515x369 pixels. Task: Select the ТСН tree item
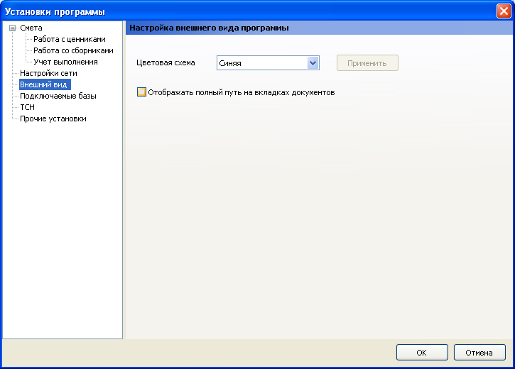click(x=27, y=107)
